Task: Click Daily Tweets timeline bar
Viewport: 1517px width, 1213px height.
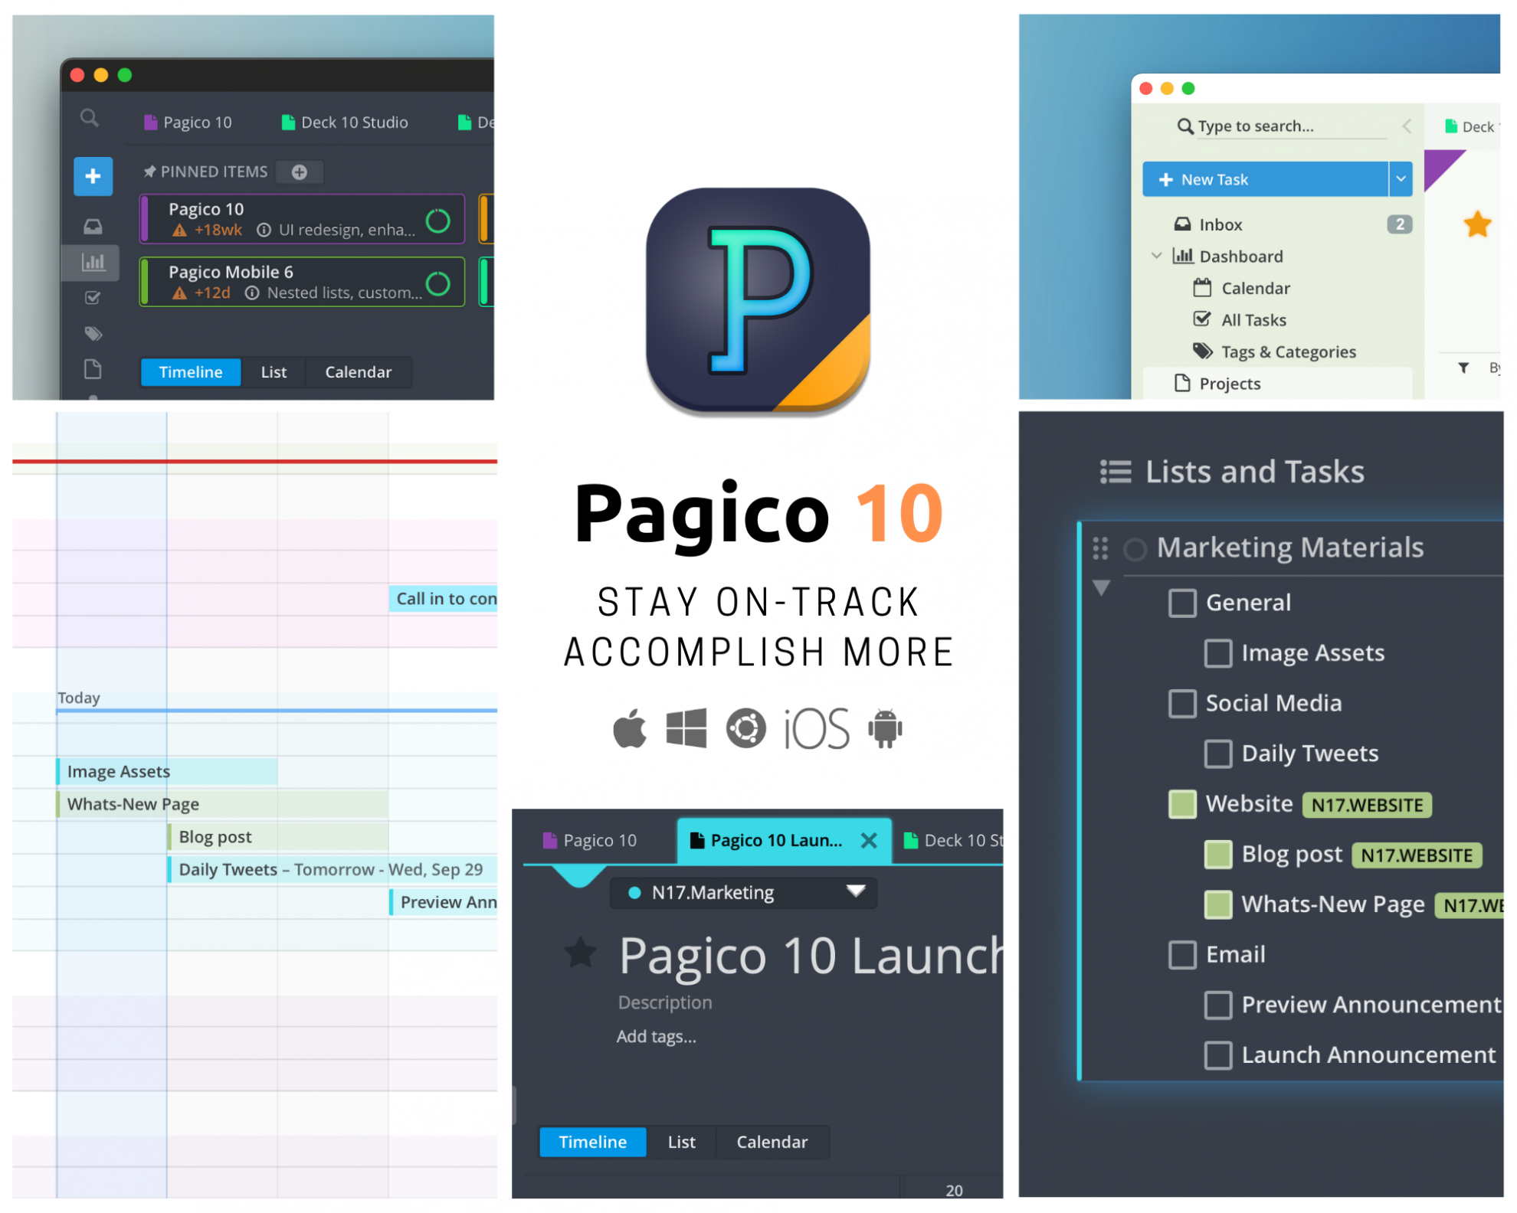Action: [x=333, y=870]
